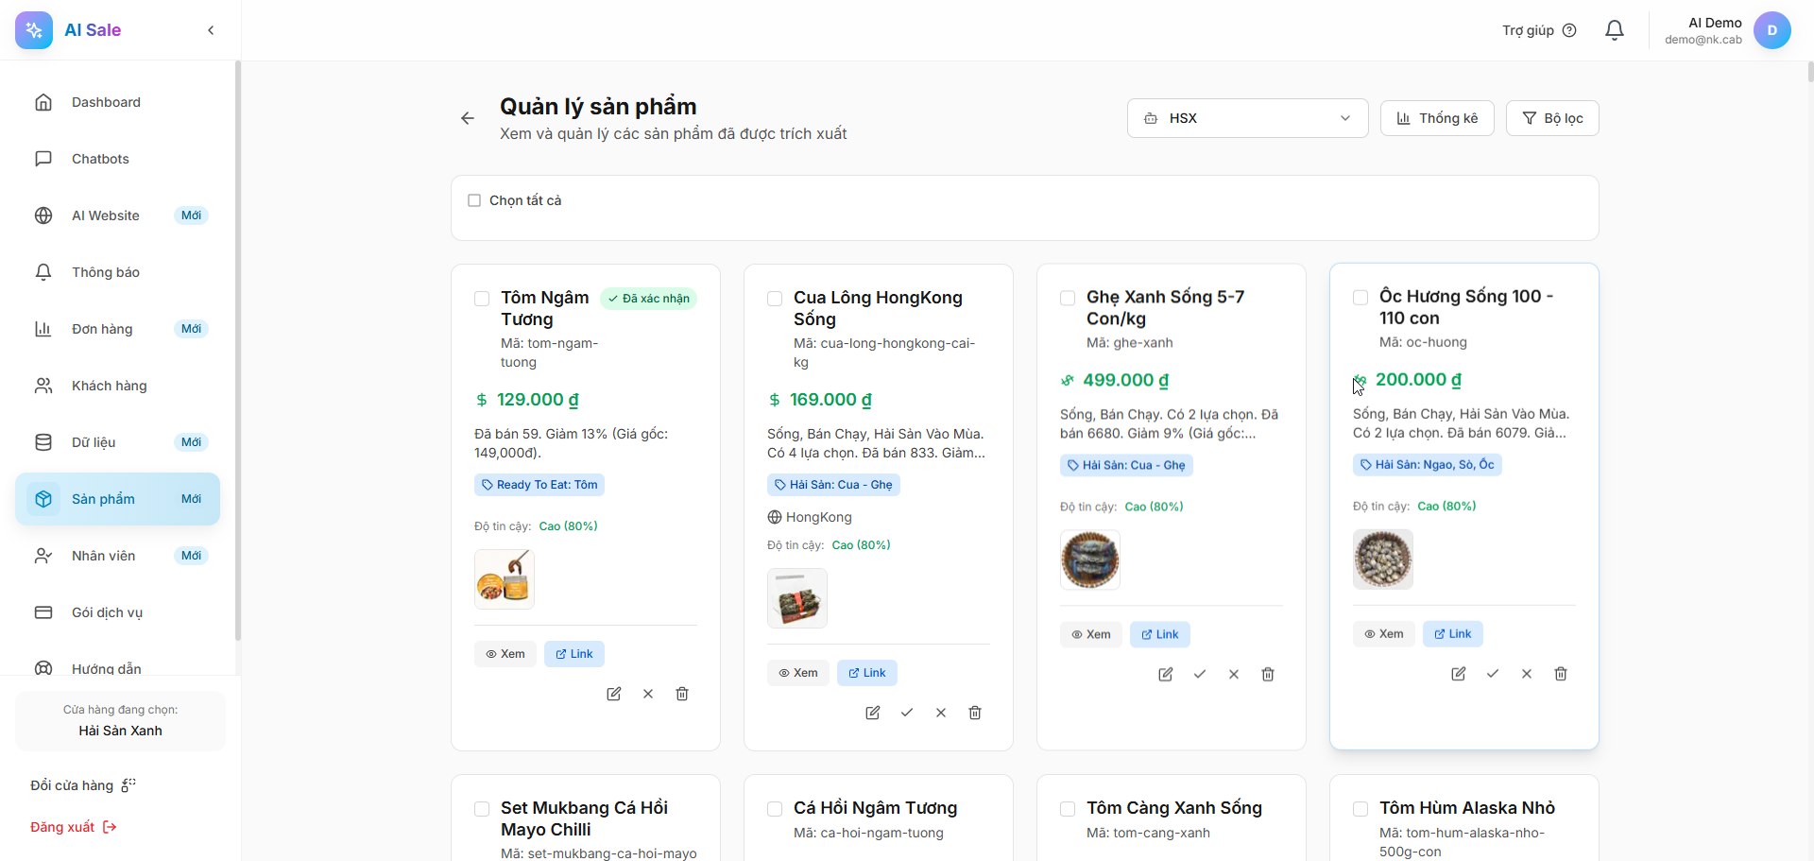Reject Ốc Hương Sống product with X icon
Screen dimensions: 1814x861
(1527, 674)
